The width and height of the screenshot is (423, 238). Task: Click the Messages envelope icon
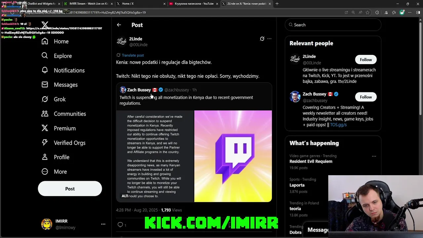[45, 85]
